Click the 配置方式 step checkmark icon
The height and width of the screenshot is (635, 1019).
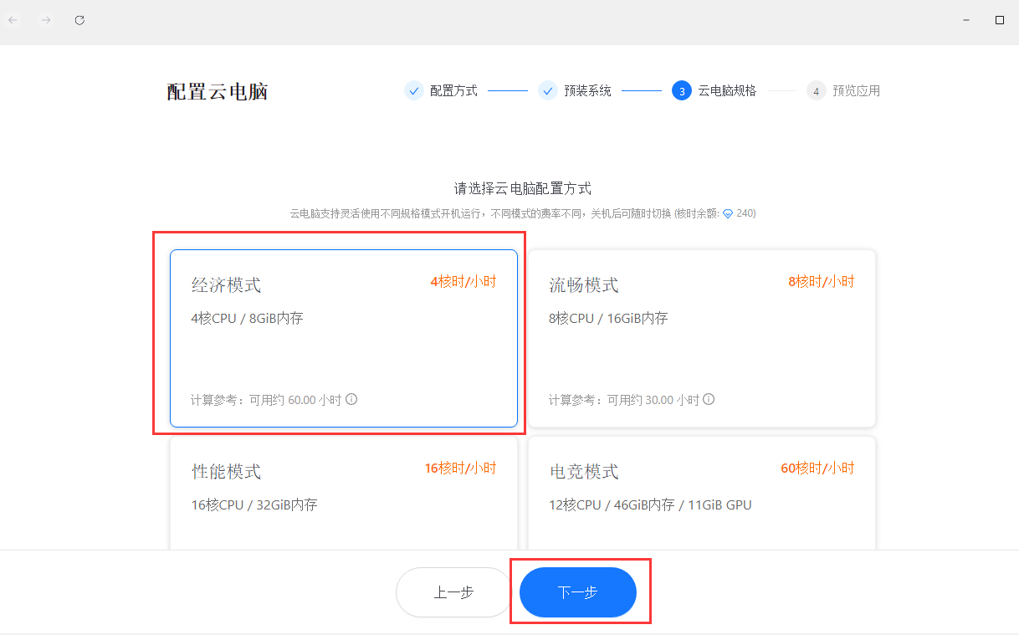pos(413,90)
